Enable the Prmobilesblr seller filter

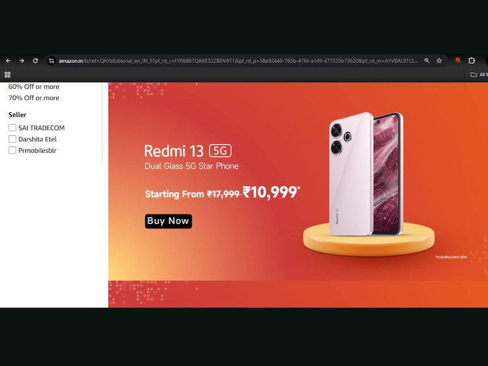pos(13,150)
